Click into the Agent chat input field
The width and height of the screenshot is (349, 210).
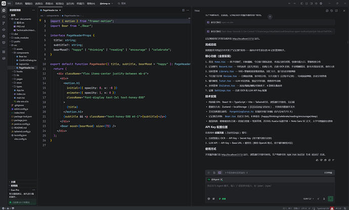click(x=270, y=189)
